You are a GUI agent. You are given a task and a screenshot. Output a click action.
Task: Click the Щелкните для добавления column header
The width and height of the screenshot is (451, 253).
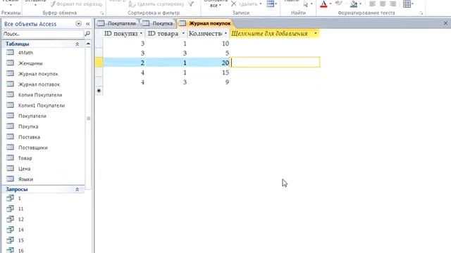[x=274, y=34]
